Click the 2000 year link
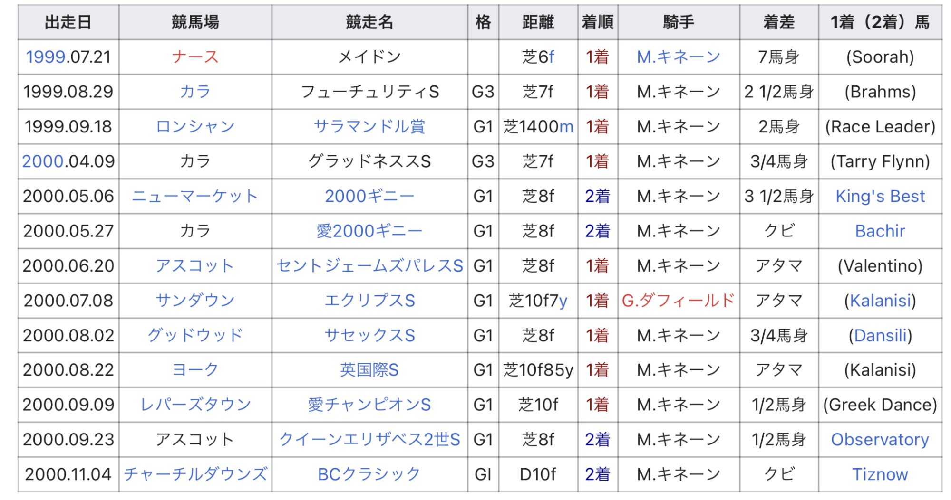The height and width of the screenshot is (500, 951). click(43, 161)
